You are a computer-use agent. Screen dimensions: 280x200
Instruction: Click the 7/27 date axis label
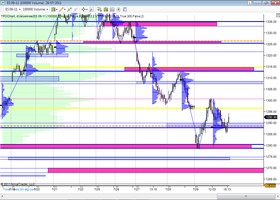point(137,189)
